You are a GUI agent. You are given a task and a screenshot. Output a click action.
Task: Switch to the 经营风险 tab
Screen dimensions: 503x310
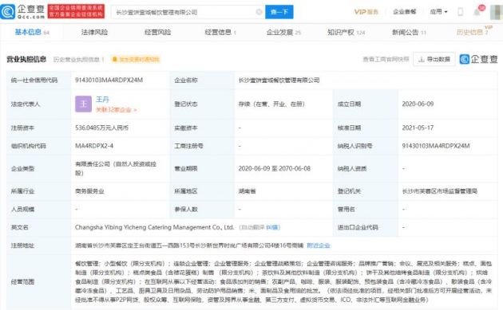157,32
